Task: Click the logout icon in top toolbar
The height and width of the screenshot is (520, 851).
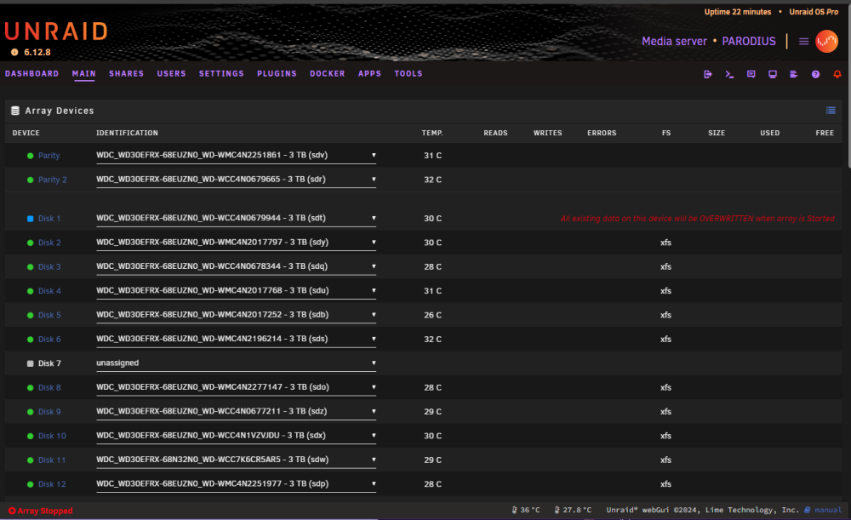Action: coord(708,74)
